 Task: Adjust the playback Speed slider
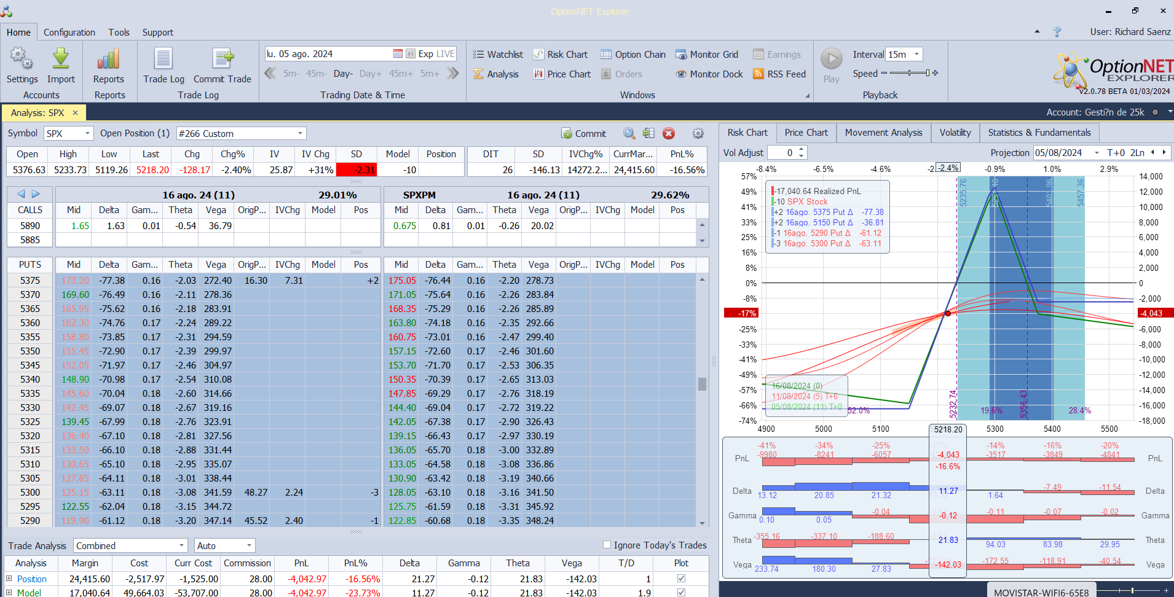910,73
